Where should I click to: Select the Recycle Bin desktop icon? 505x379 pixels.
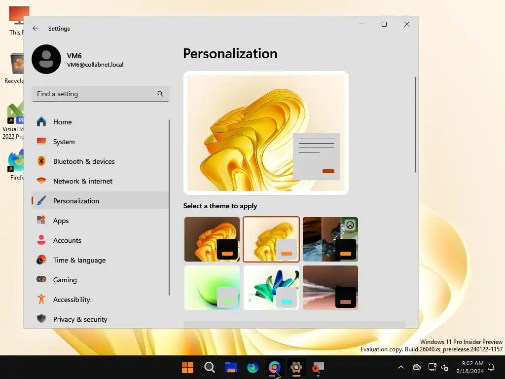[14, 69]
